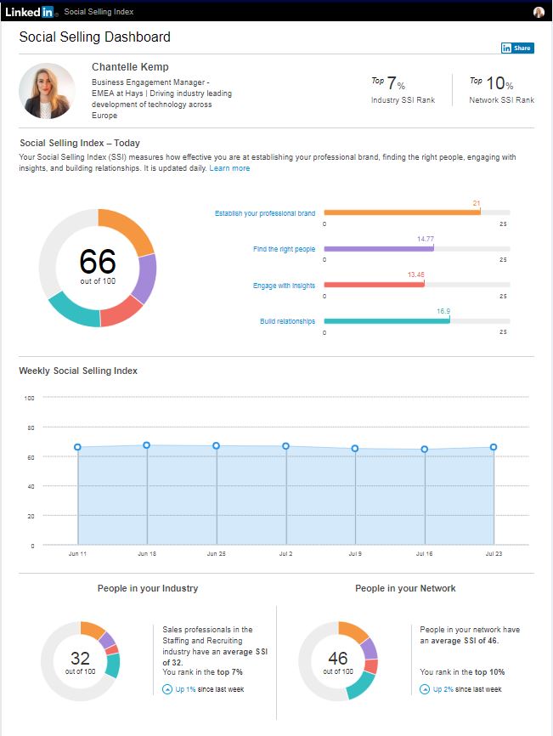This screenshot has width=553, height=736.
Task: Click the LinkedIn Share button
Action: point(517,48)
